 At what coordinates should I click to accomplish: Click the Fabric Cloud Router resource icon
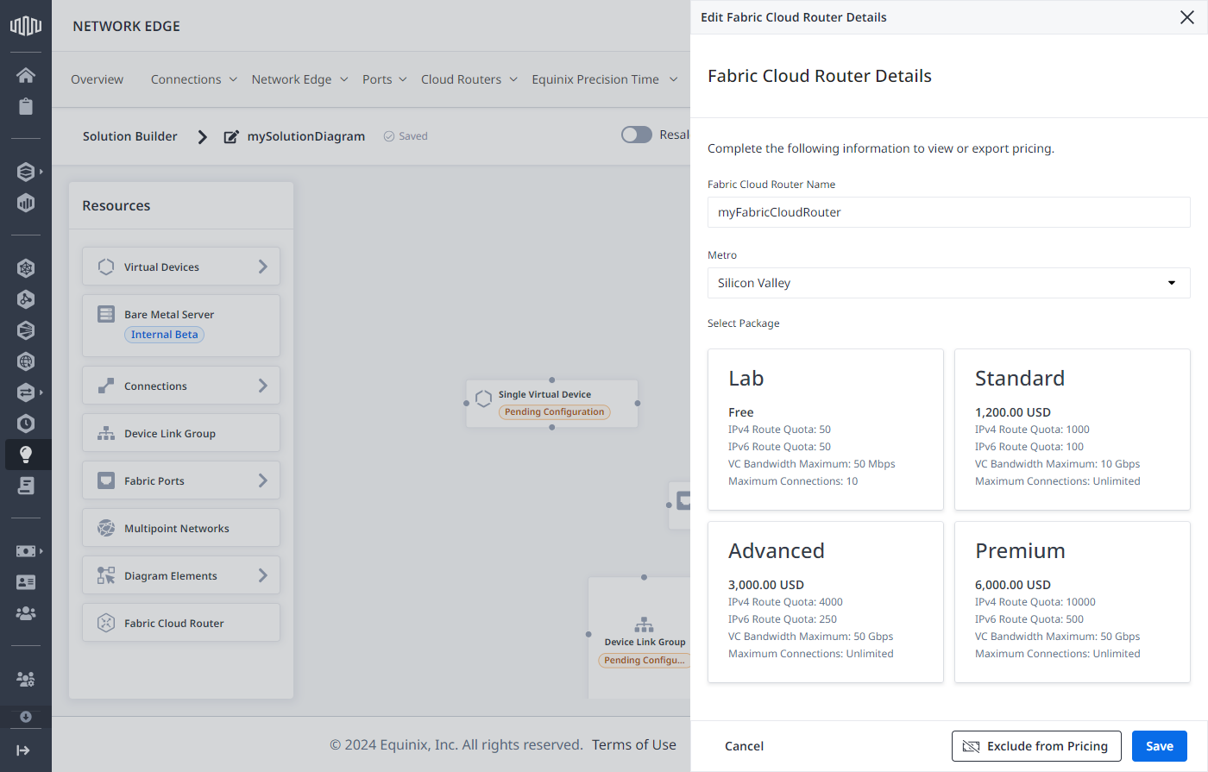click(106, 623)
